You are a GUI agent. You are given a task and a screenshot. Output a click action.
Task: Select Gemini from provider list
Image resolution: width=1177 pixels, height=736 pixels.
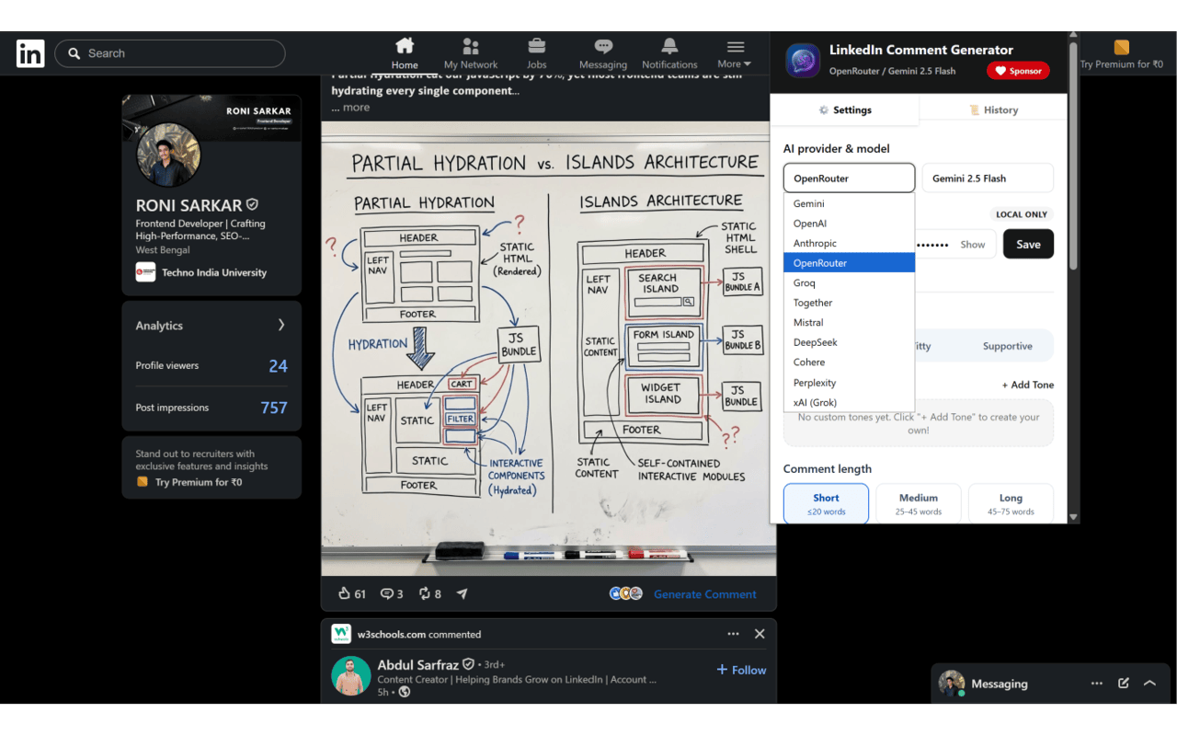click(x=849, y=203)
